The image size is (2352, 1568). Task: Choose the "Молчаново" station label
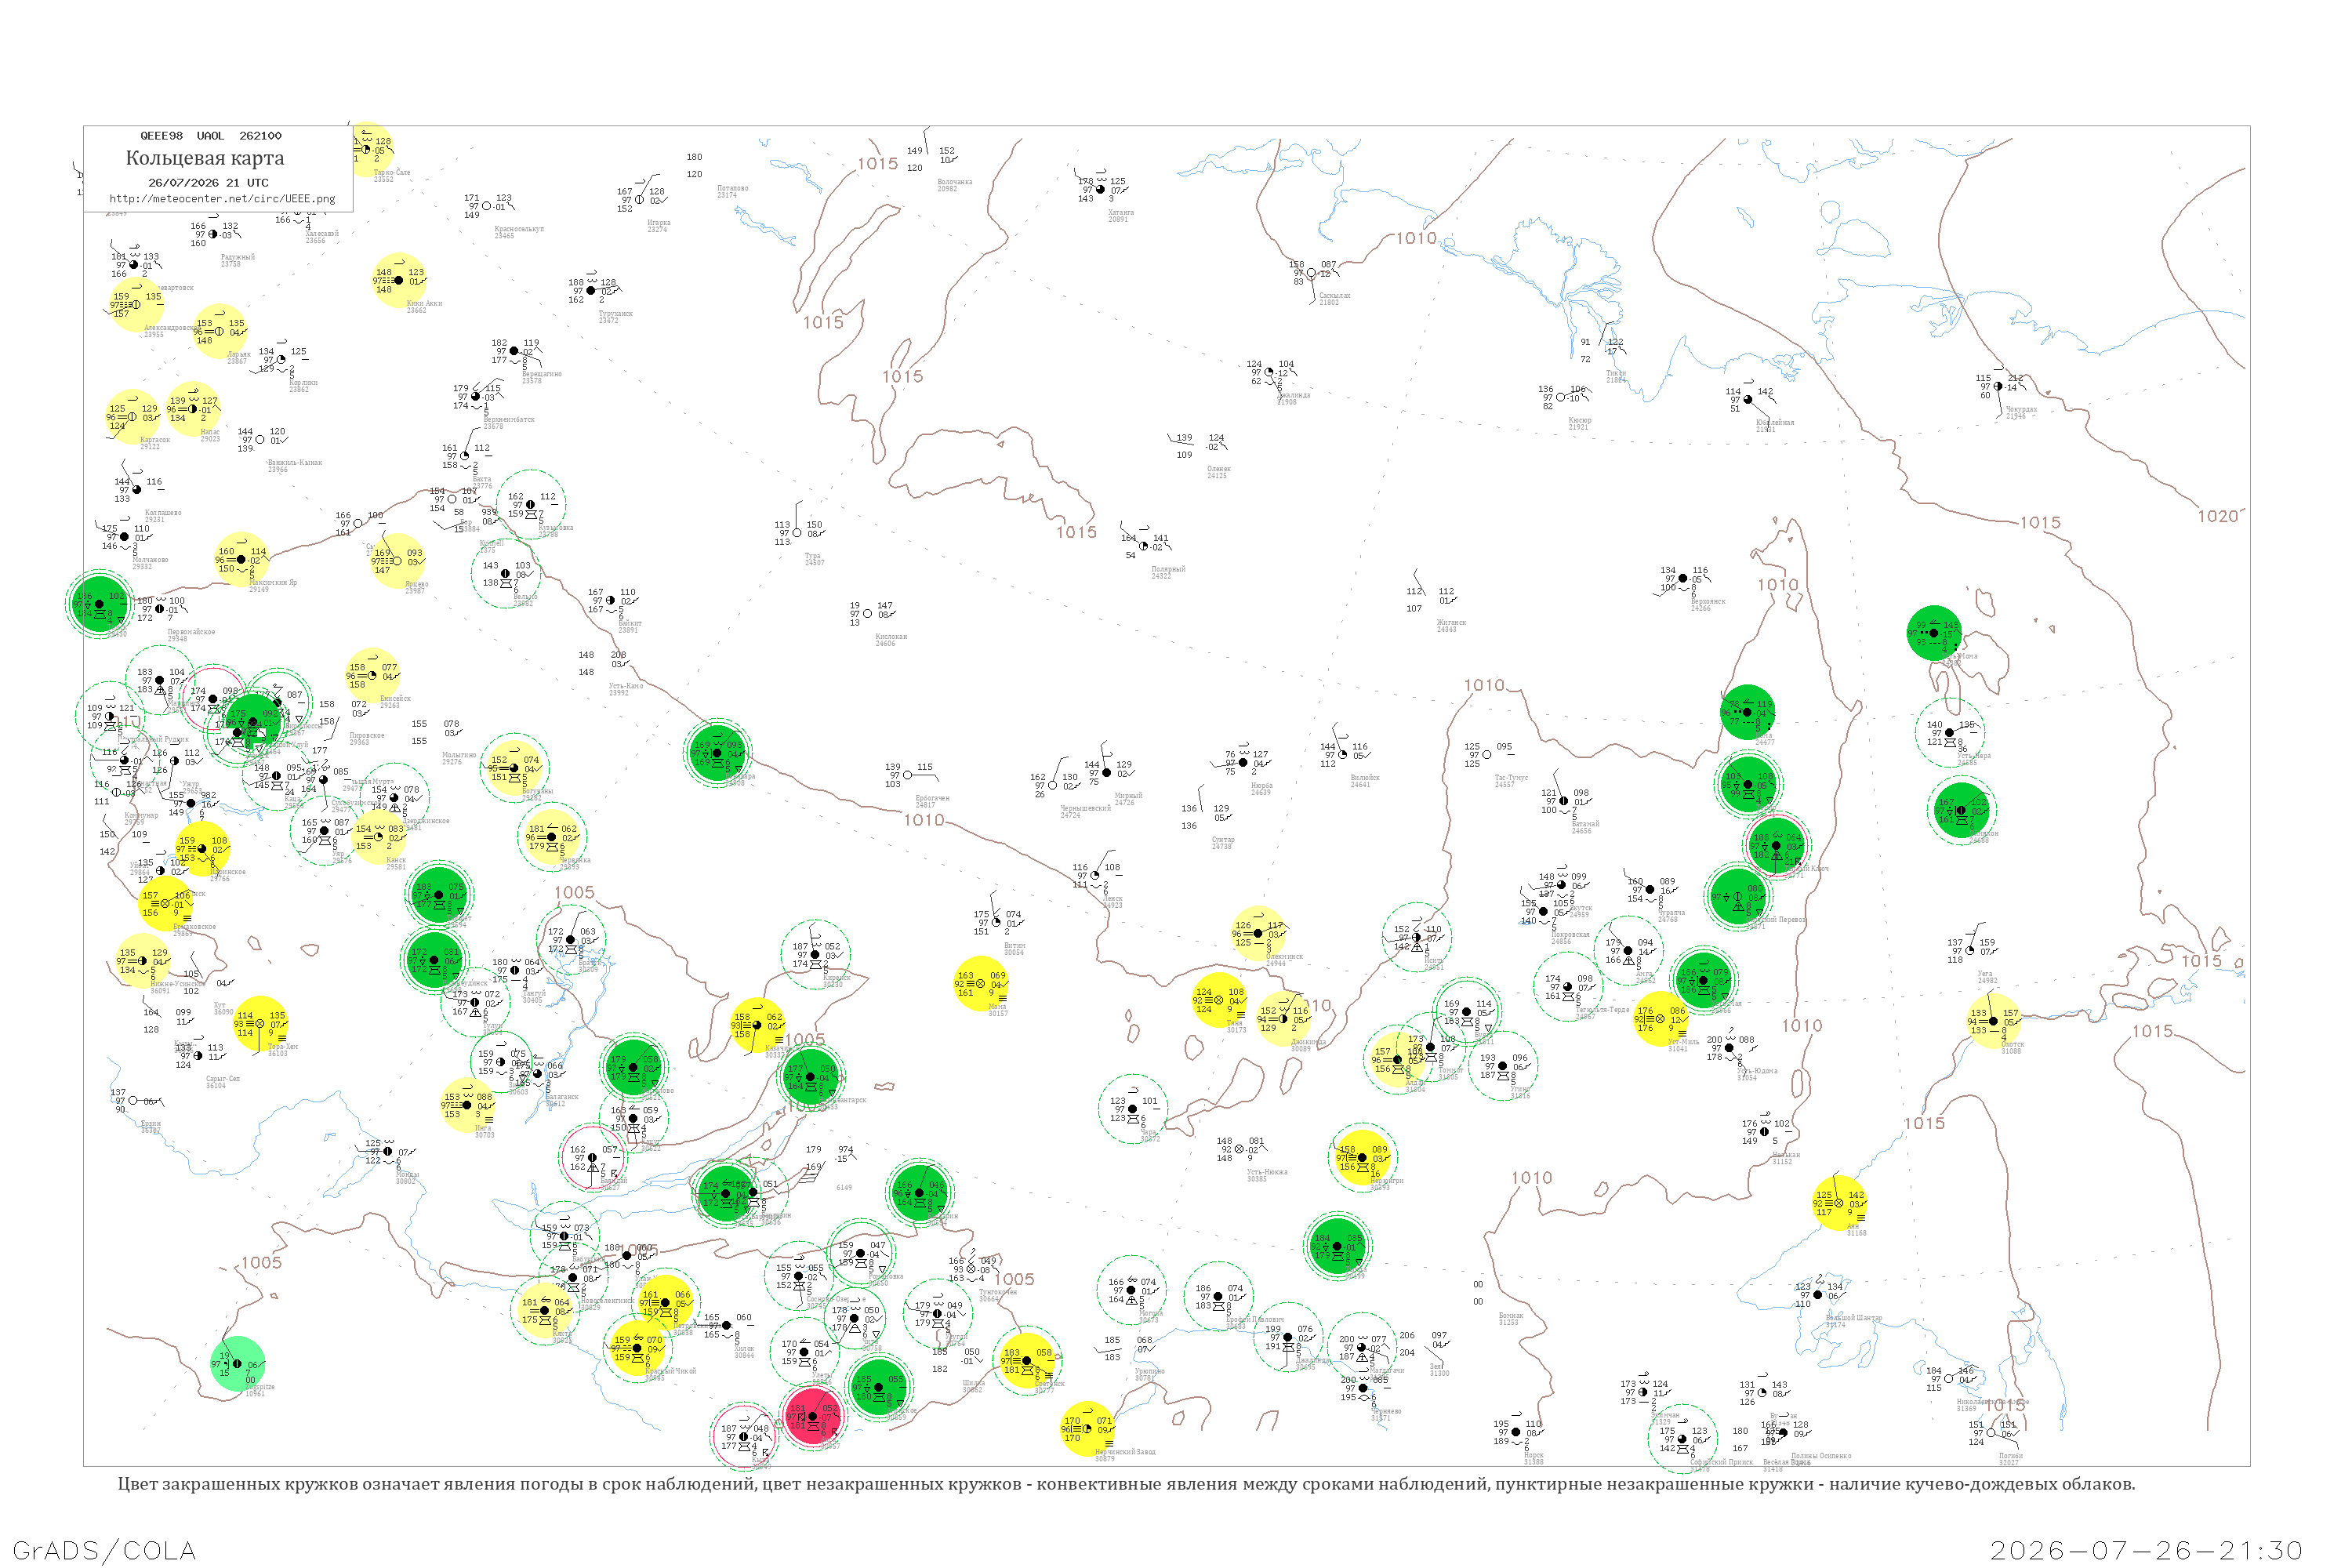tap(150, 560)
